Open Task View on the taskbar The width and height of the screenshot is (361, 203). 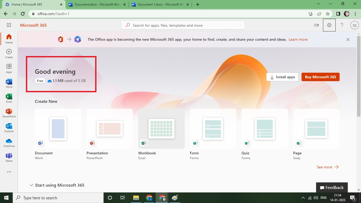123,198
